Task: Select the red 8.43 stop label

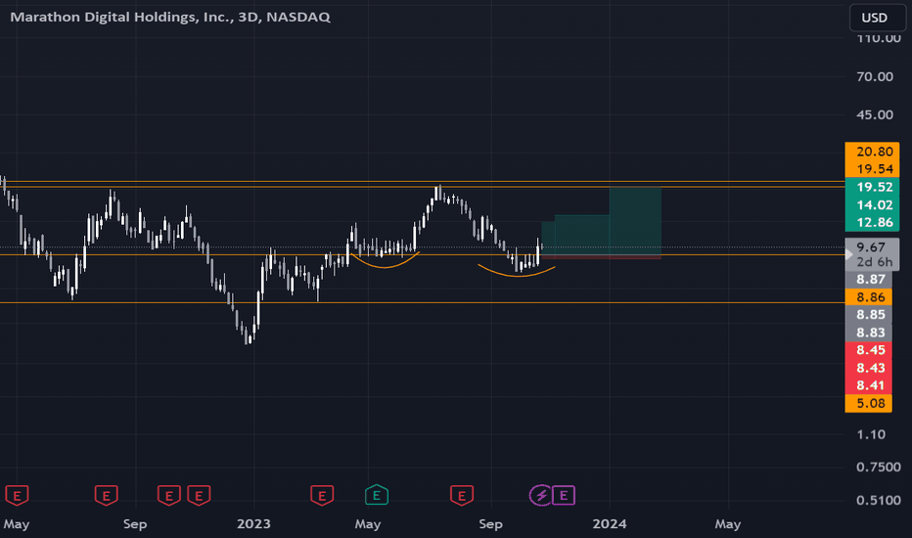Action: point(868,368)
